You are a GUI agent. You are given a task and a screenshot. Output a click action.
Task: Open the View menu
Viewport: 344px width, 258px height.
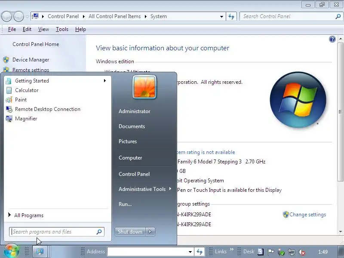click(43, 29)
